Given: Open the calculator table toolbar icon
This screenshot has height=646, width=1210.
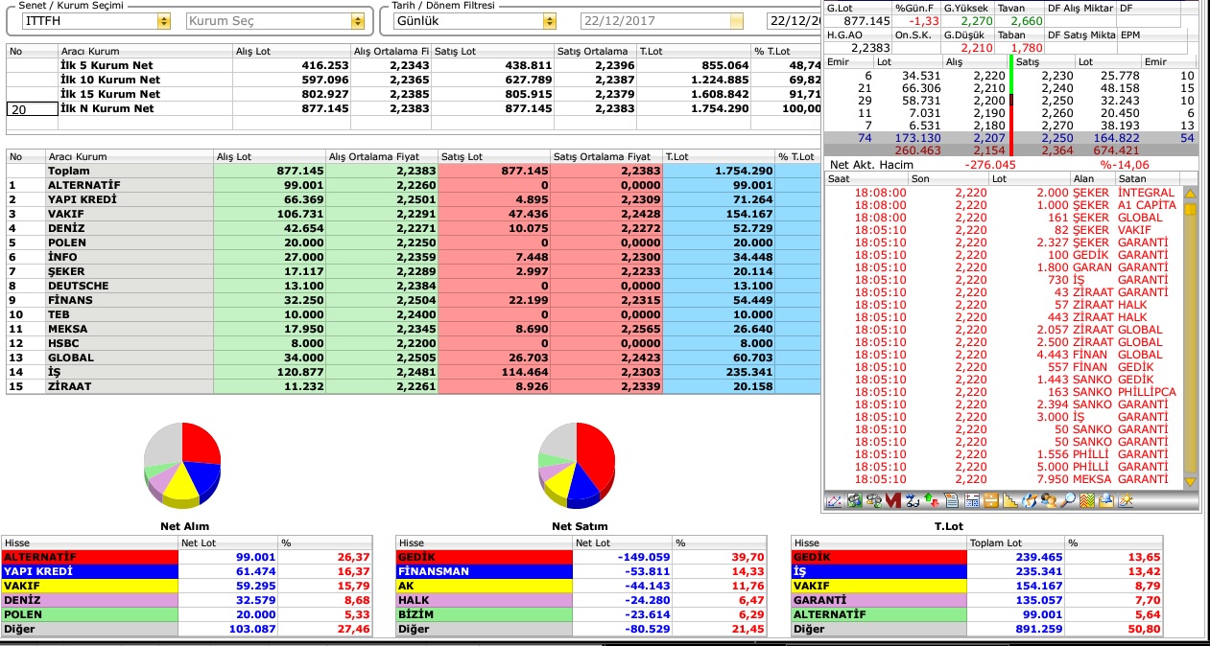Looking at the screenshot, I should pyautogui.click(x=972, y=500).
